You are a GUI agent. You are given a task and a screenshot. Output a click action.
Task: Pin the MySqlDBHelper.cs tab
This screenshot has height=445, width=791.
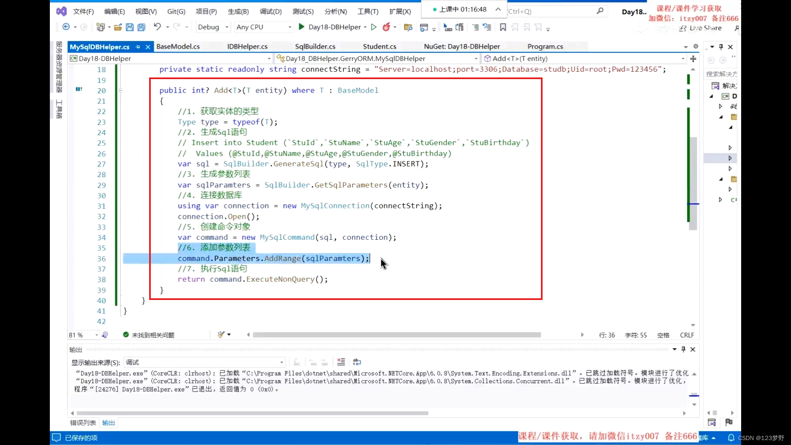[x=138, y=47]
